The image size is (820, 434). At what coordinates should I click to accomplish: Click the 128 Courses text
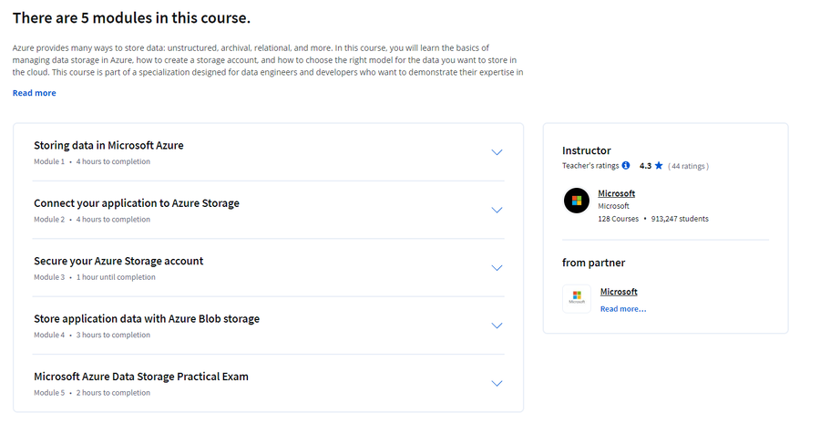[618, 219]
